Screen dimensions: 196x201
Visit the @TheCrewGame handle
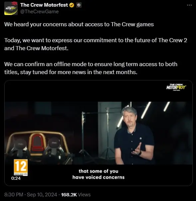[40, 12]
